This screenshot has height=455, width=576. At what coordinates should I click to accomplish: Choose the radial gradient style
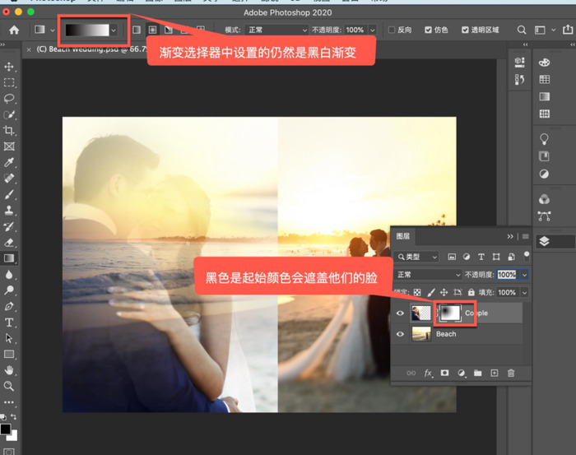click(x=152, y=30)
